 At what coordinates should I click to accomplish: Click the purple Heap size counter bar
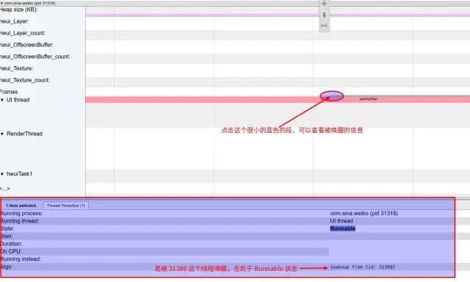(x=278, y=15)
